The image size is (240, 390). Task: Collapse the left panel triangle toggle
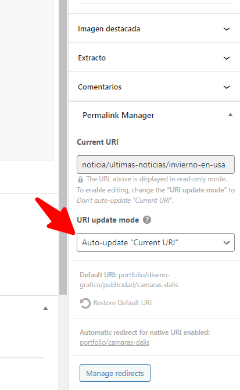pyautogui.click(x=45, y=308)
